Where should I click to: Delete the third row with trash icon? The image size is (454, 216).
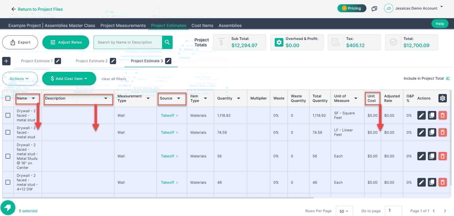(442, 156)
